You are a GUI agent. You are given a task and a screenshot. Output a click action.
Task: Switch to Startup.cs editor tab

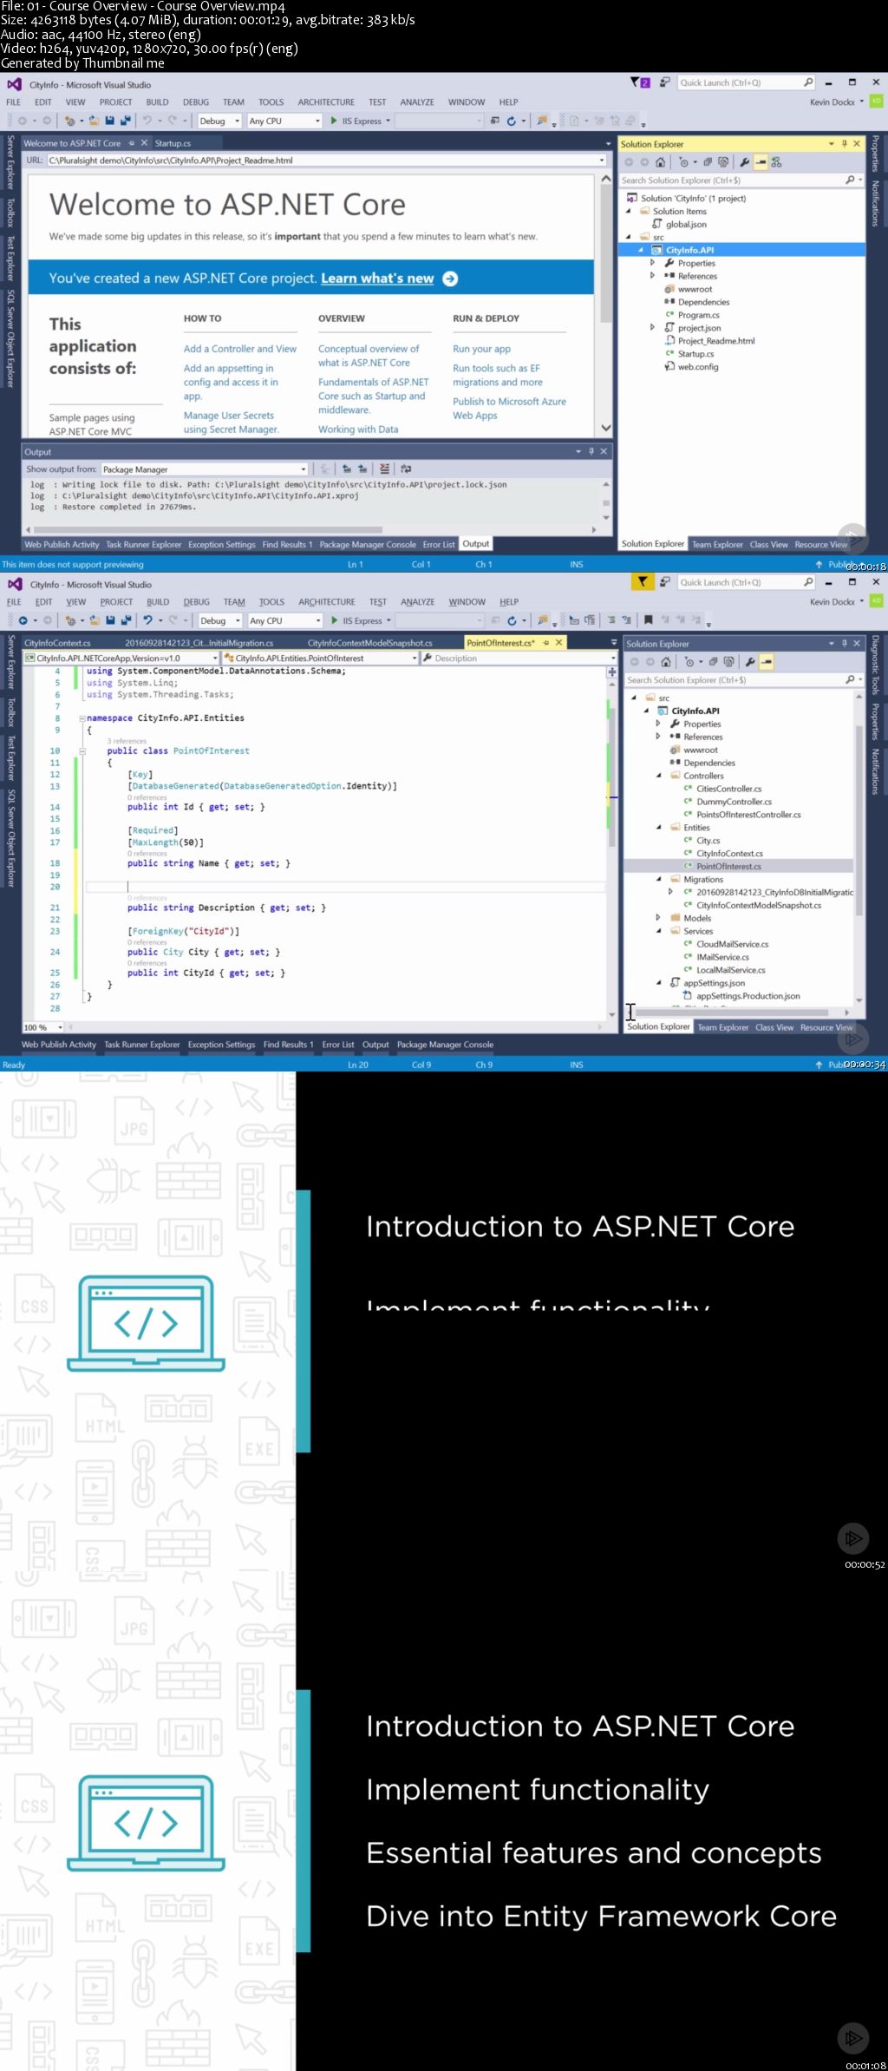pos(173,143)
